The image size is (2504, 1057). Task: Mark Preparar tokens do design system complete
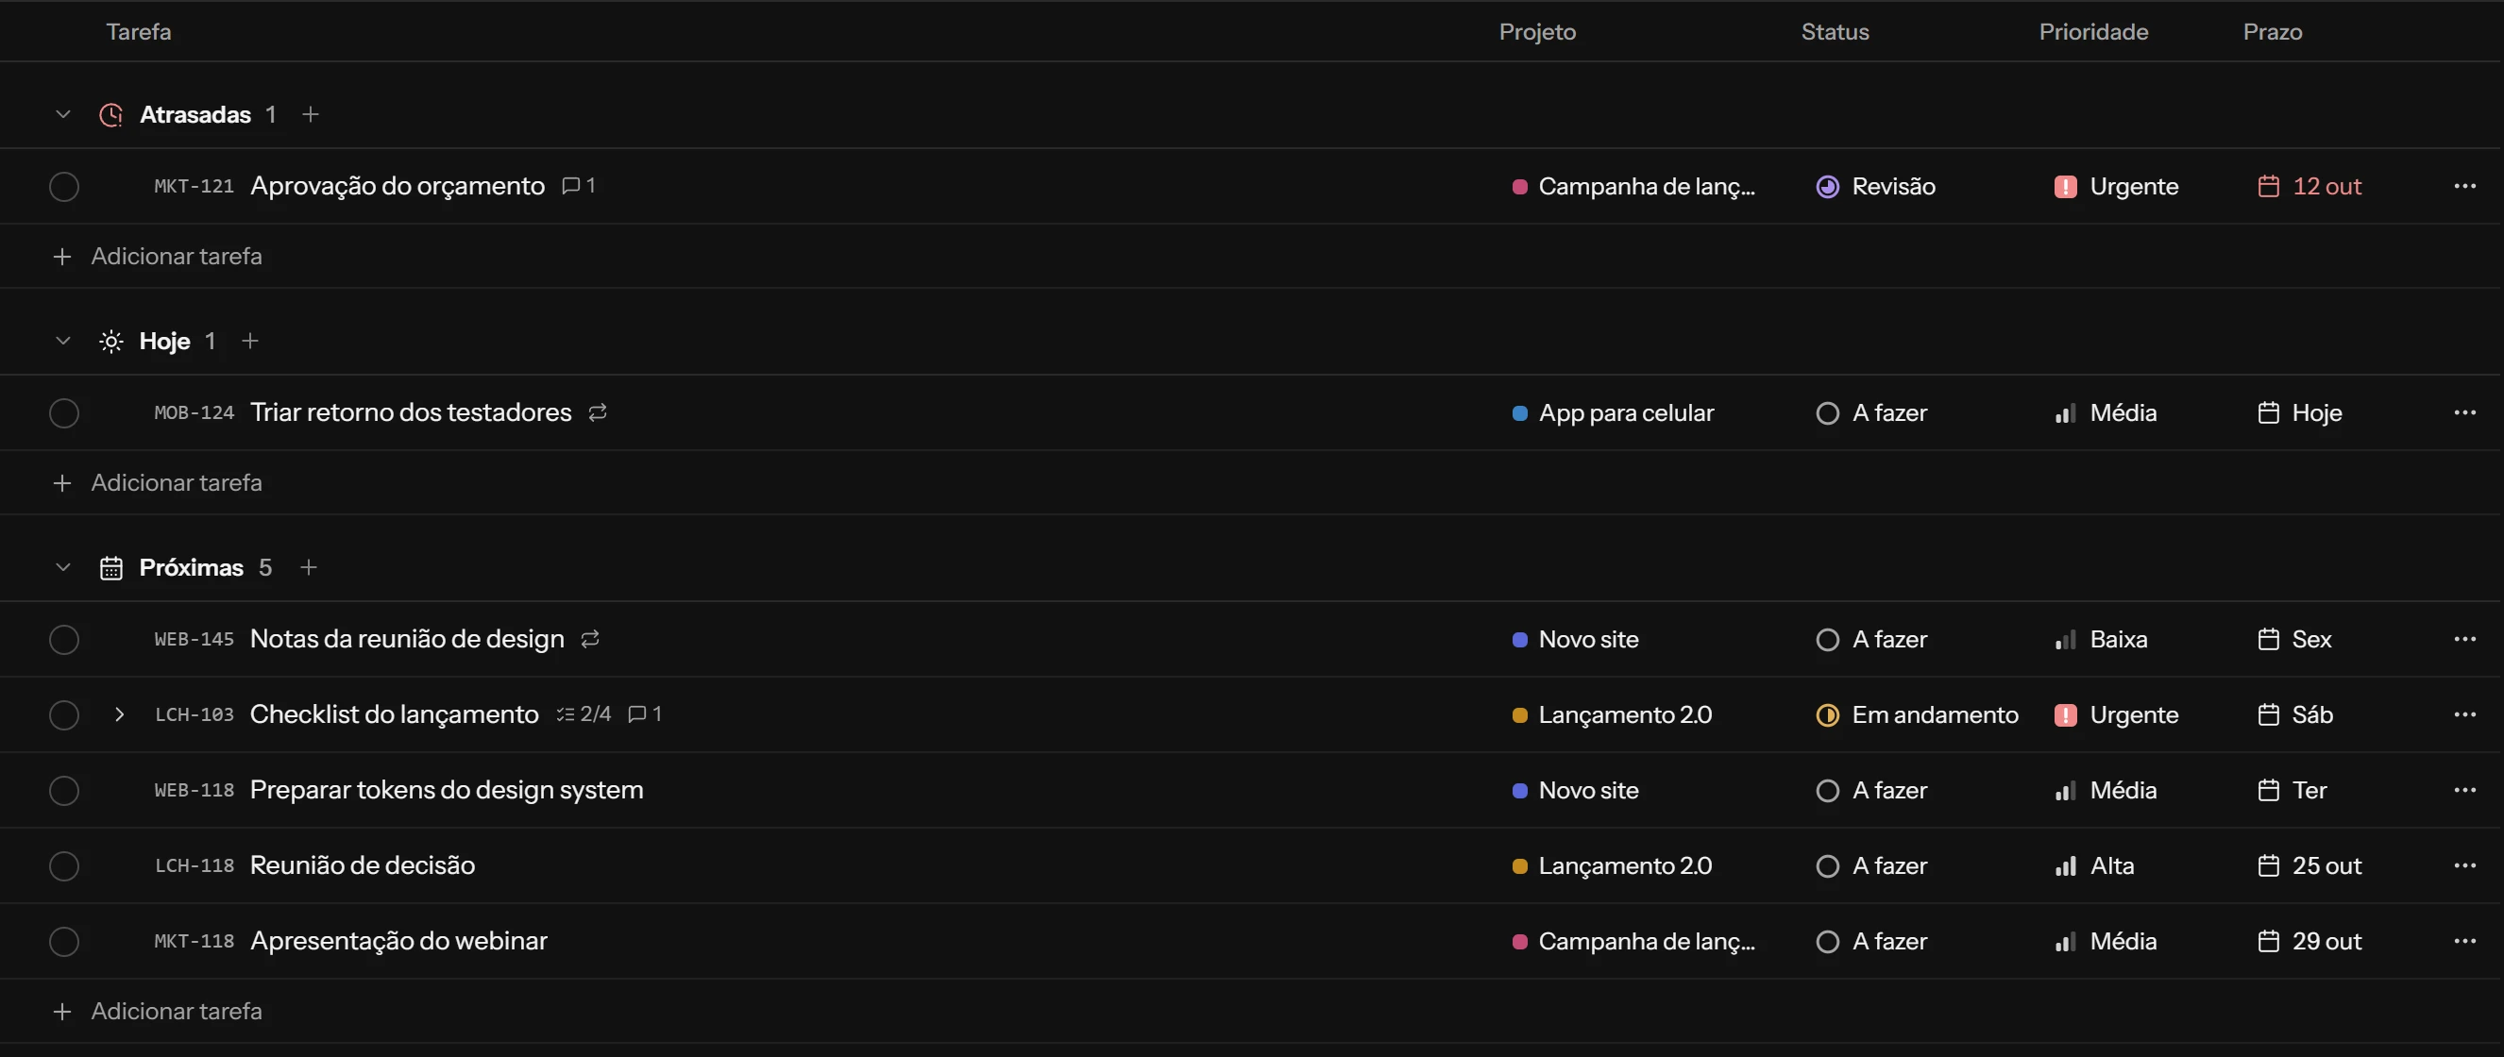coord(64,790)
